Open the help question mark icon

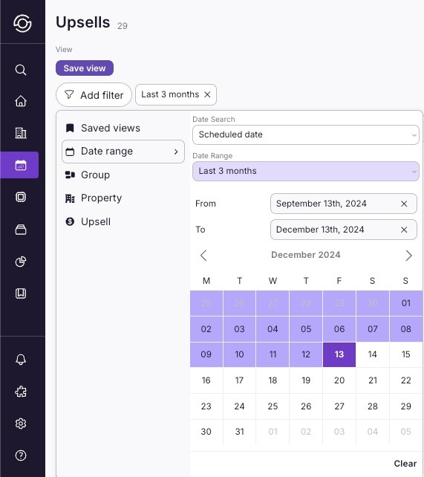coord(21,455)
